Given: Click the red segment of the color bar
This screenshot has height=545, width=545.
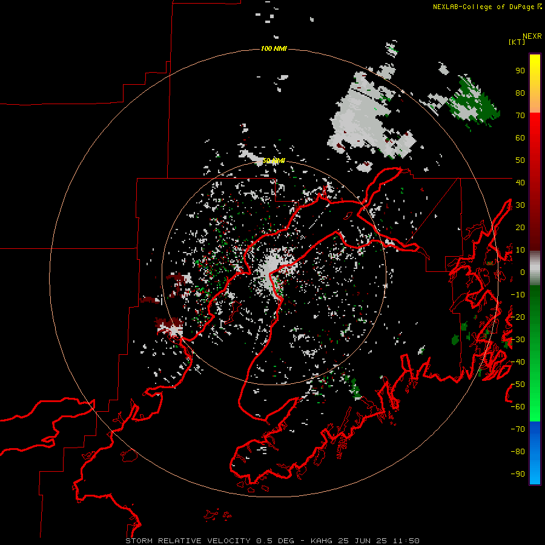Looking at the screenshot, I should (535, 182).
